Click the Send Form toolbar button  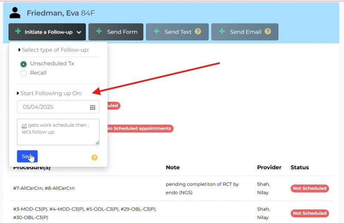click(x=116, y=32)
